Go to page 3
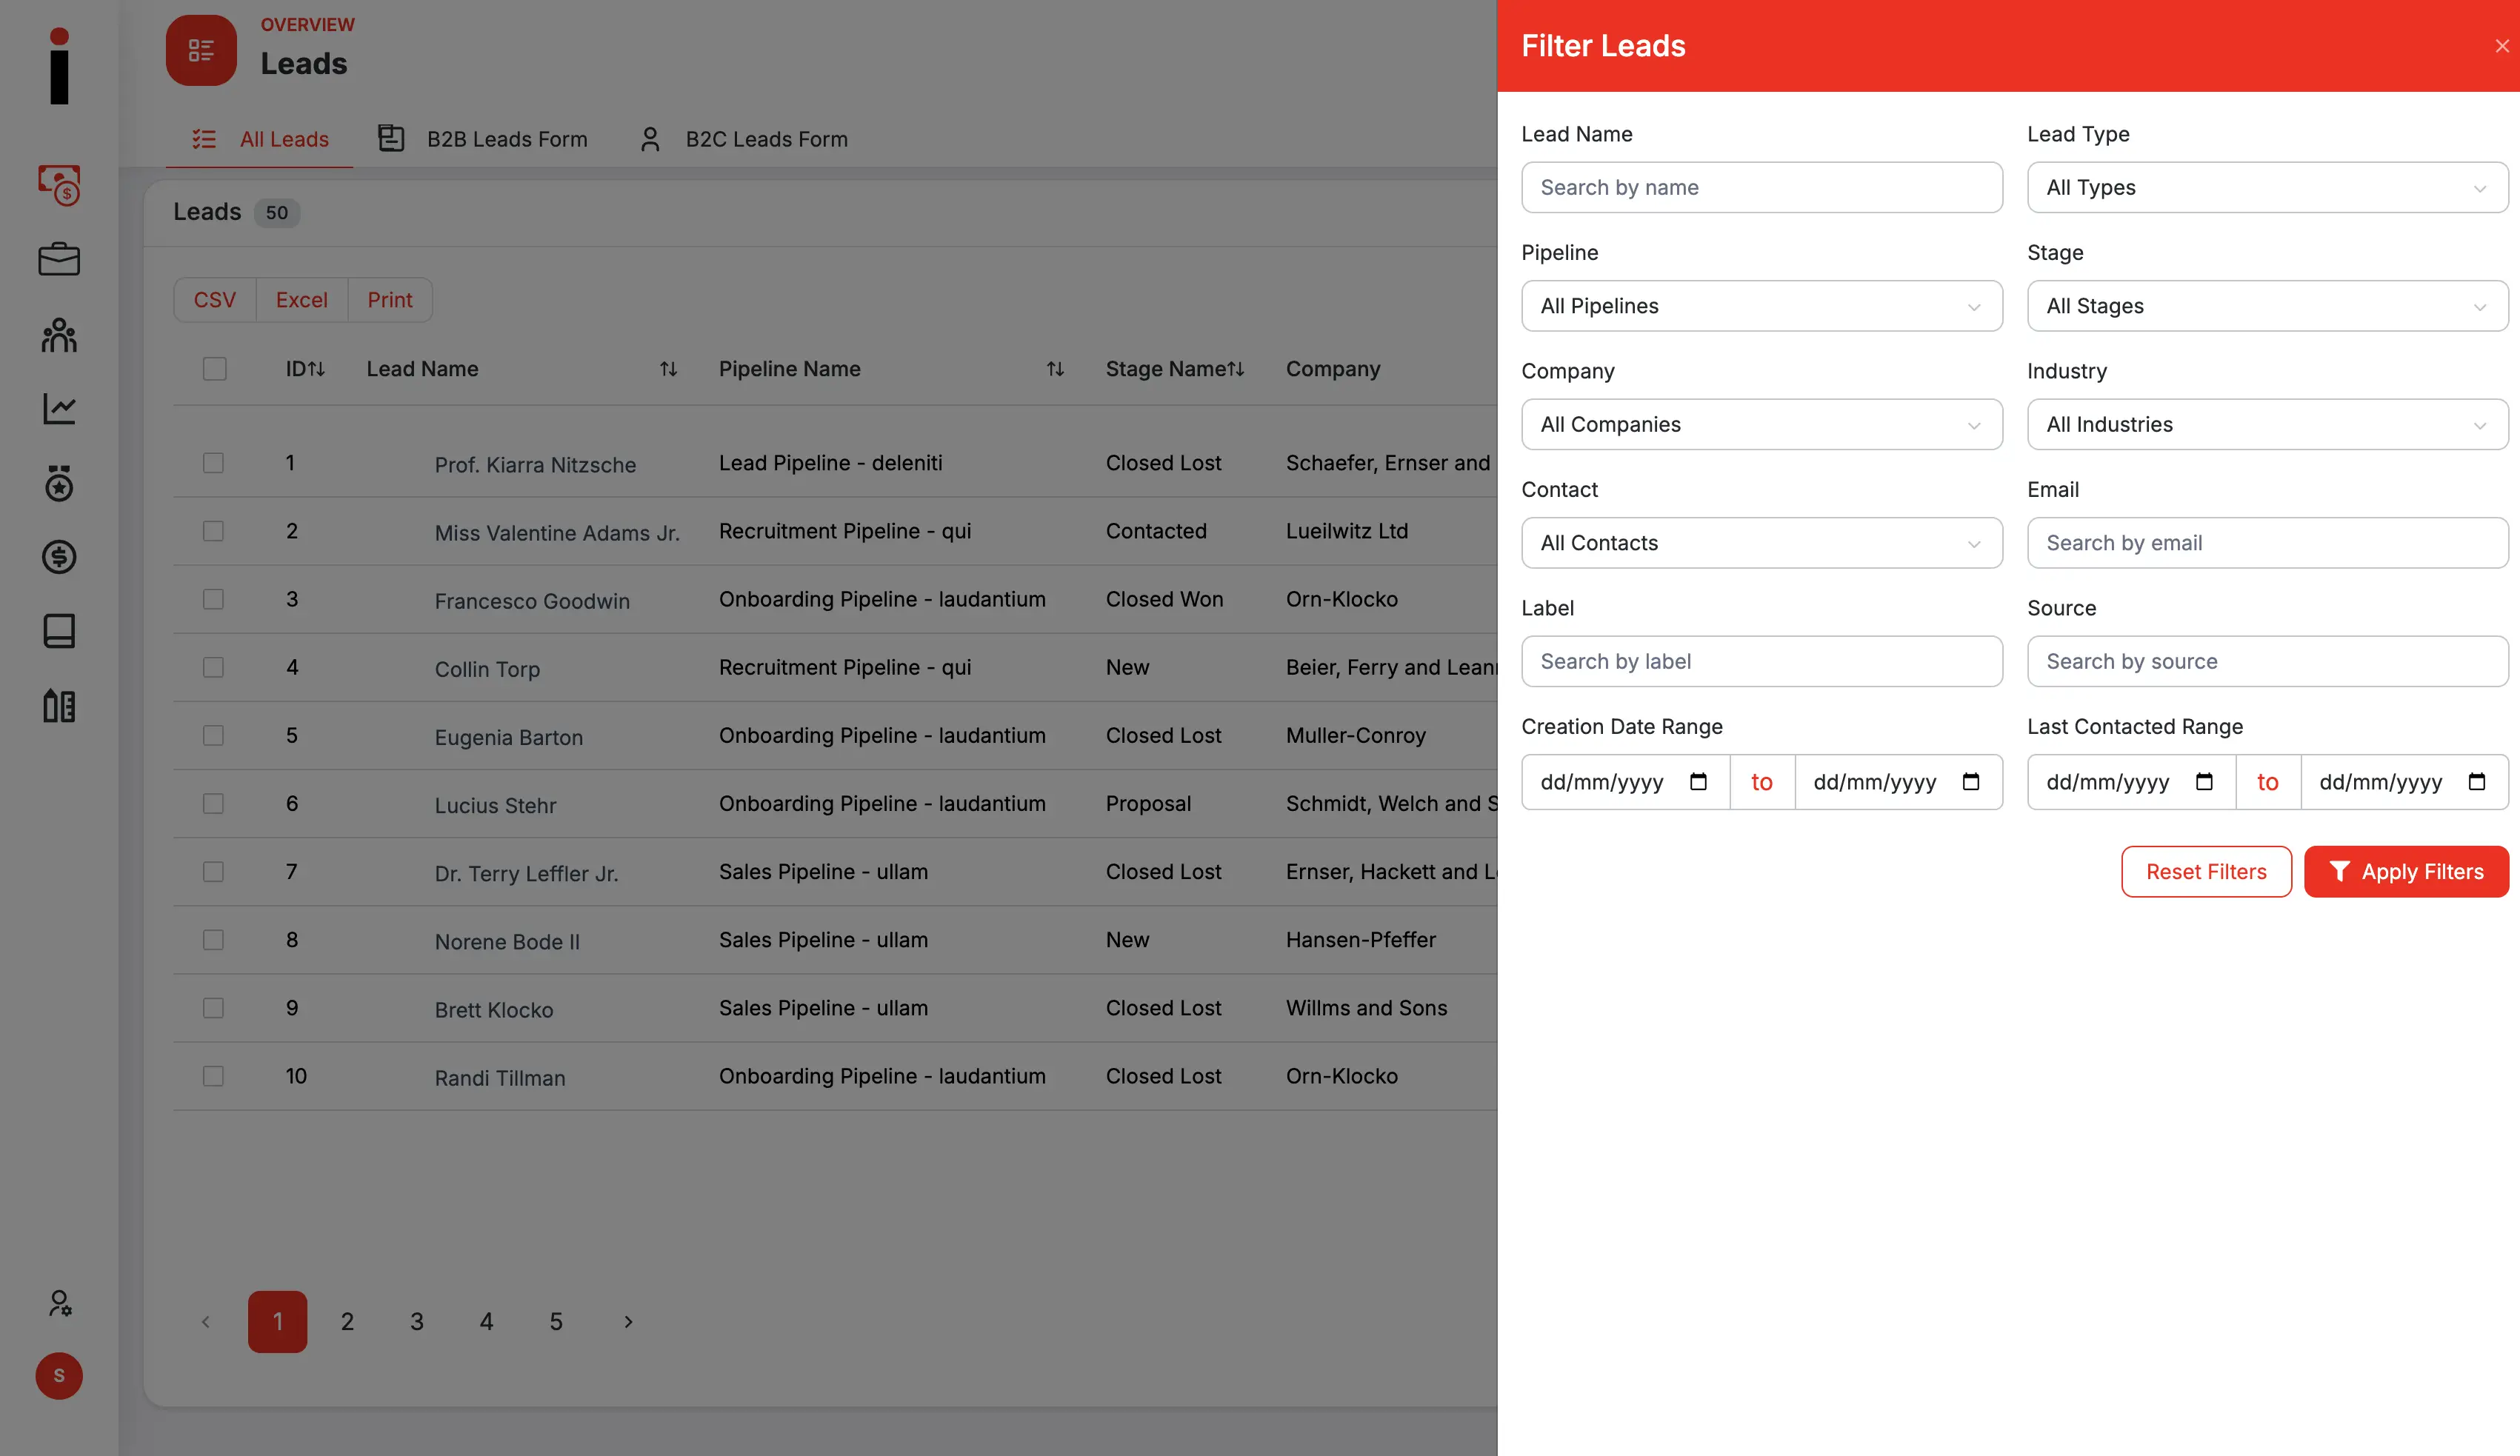 click(417, 1322)
